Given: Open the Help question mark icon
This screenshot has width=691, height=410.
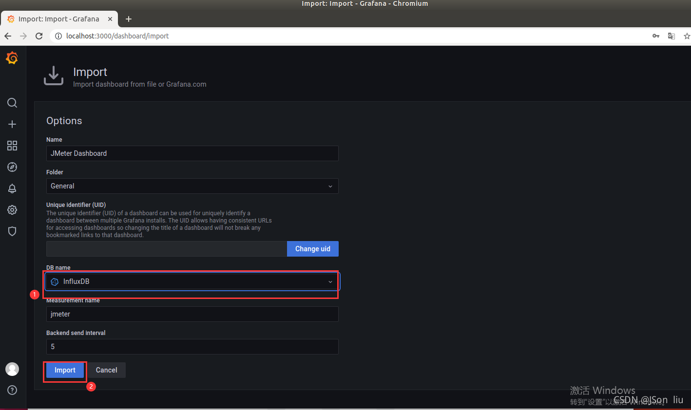Looking at the screenshot, I should [x=12, y=390].
